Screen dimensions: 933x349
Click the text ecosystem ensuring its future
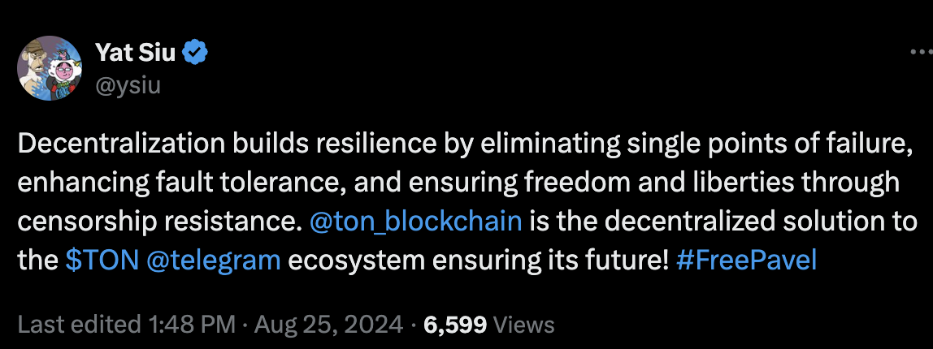click(479, 261)
